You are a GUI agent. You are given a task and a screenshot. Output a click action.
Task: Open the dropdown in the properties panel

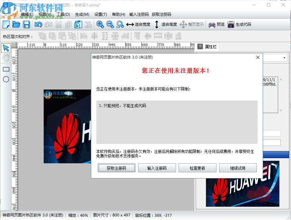coord(284,58)
